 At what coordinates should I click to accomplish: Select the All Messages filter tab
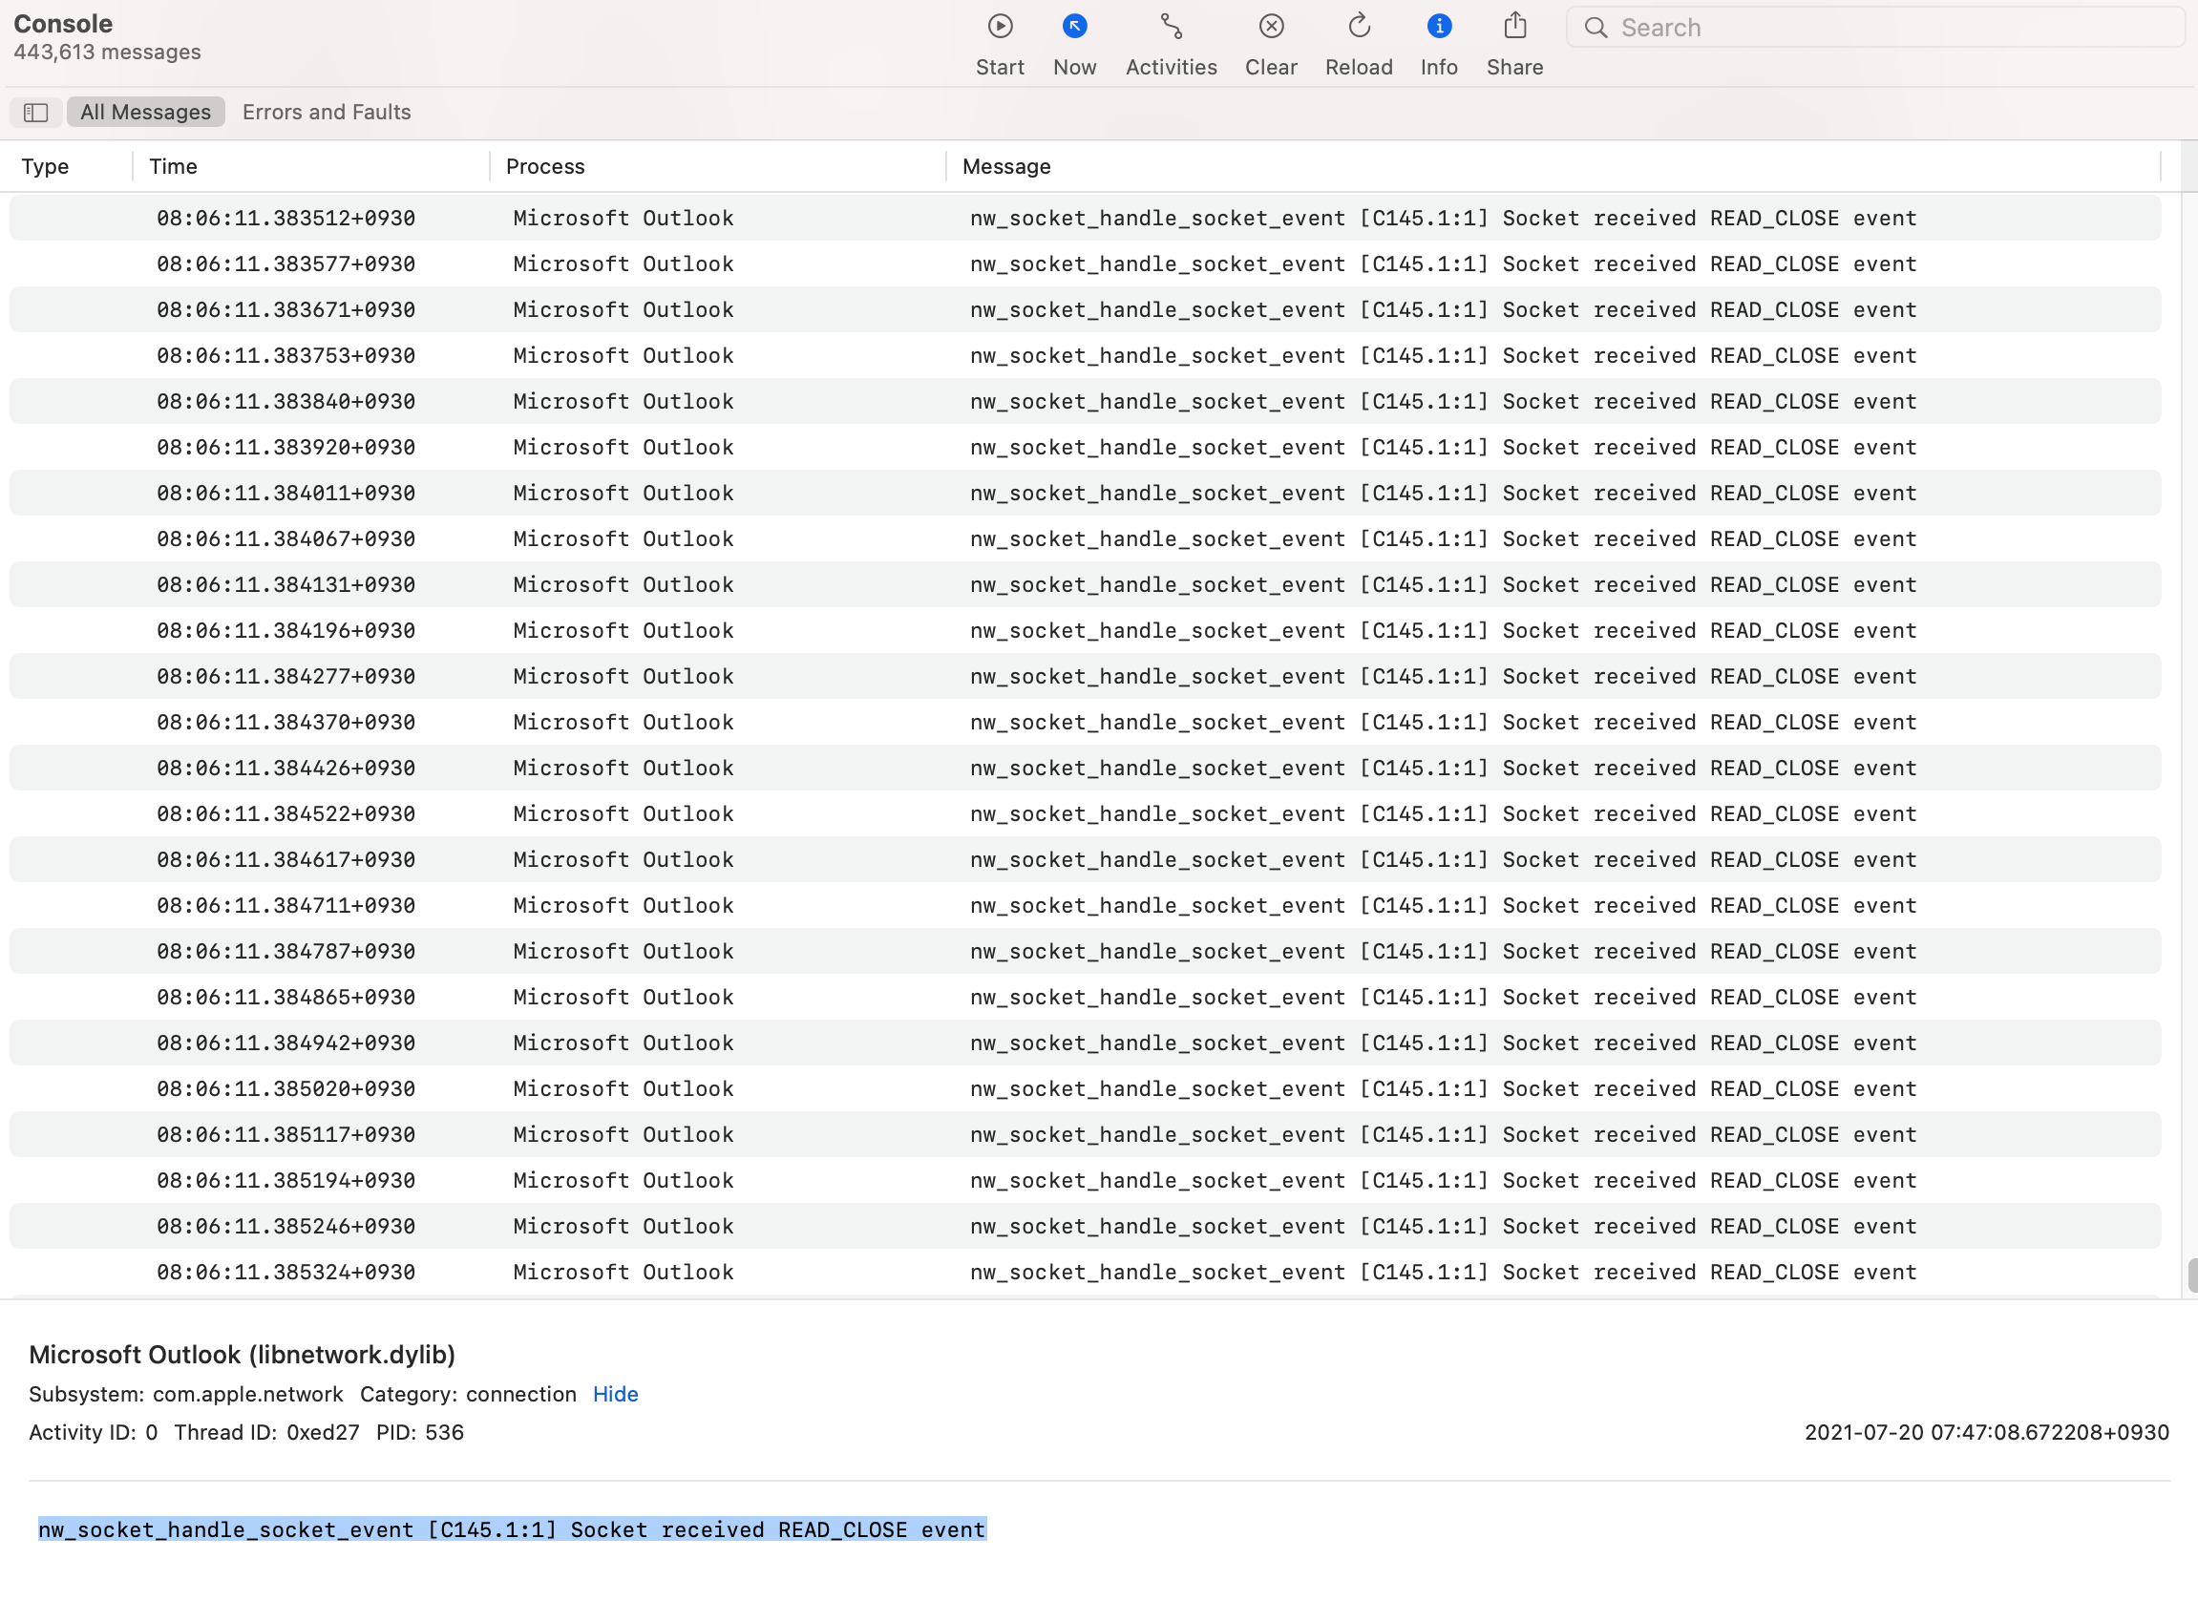point(145,112)
